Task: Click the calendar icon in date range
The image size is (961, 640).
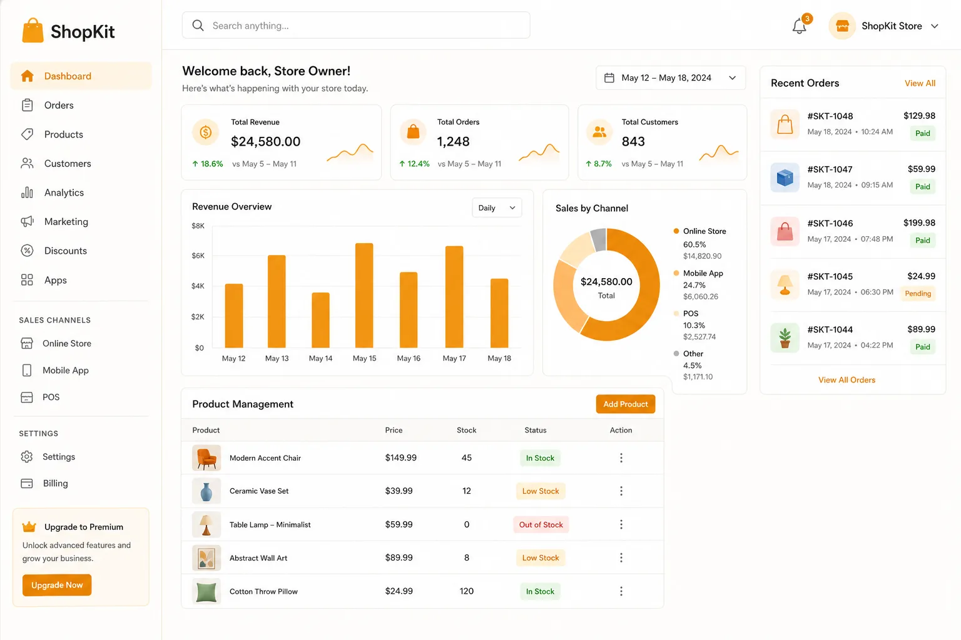Action: pos(609,78)
